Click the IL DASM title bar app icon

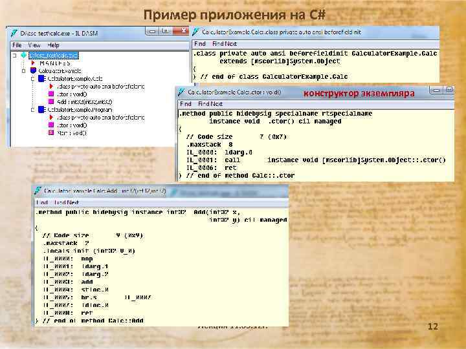point(14,33)
